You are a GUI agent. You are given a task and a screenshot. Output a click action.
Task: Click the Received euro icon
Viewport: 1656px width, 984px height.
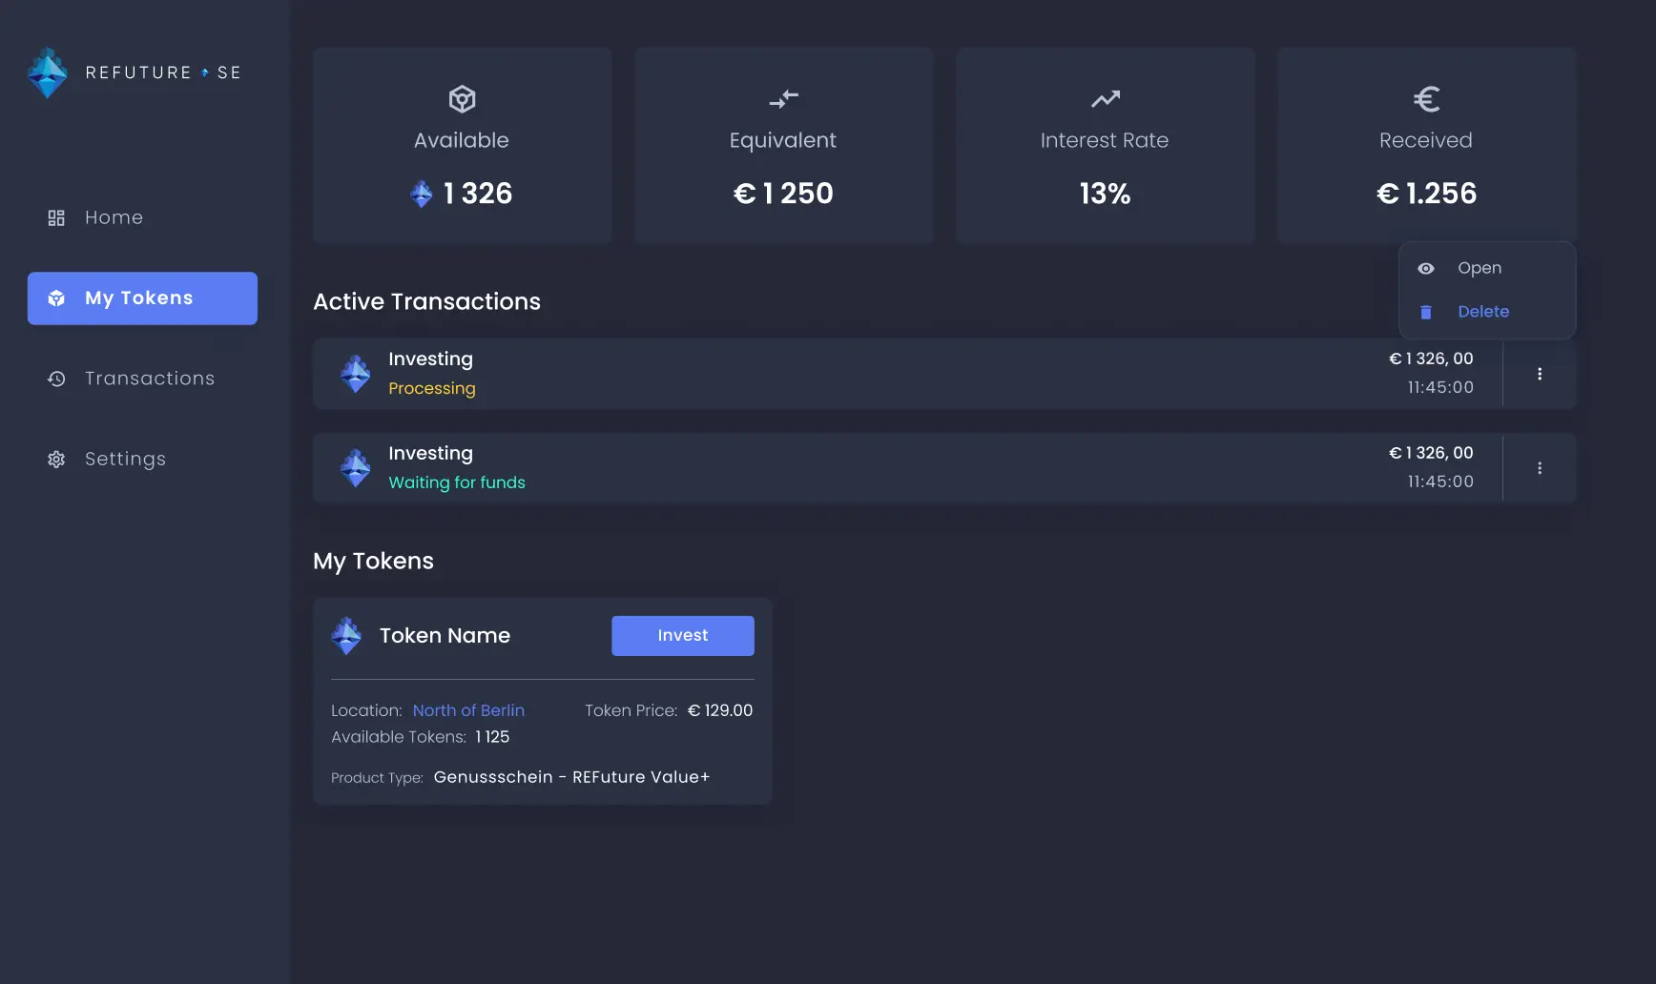coord(1425,98)
